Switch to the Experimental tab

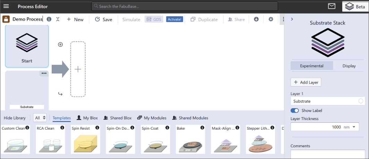tap(312, 66)
